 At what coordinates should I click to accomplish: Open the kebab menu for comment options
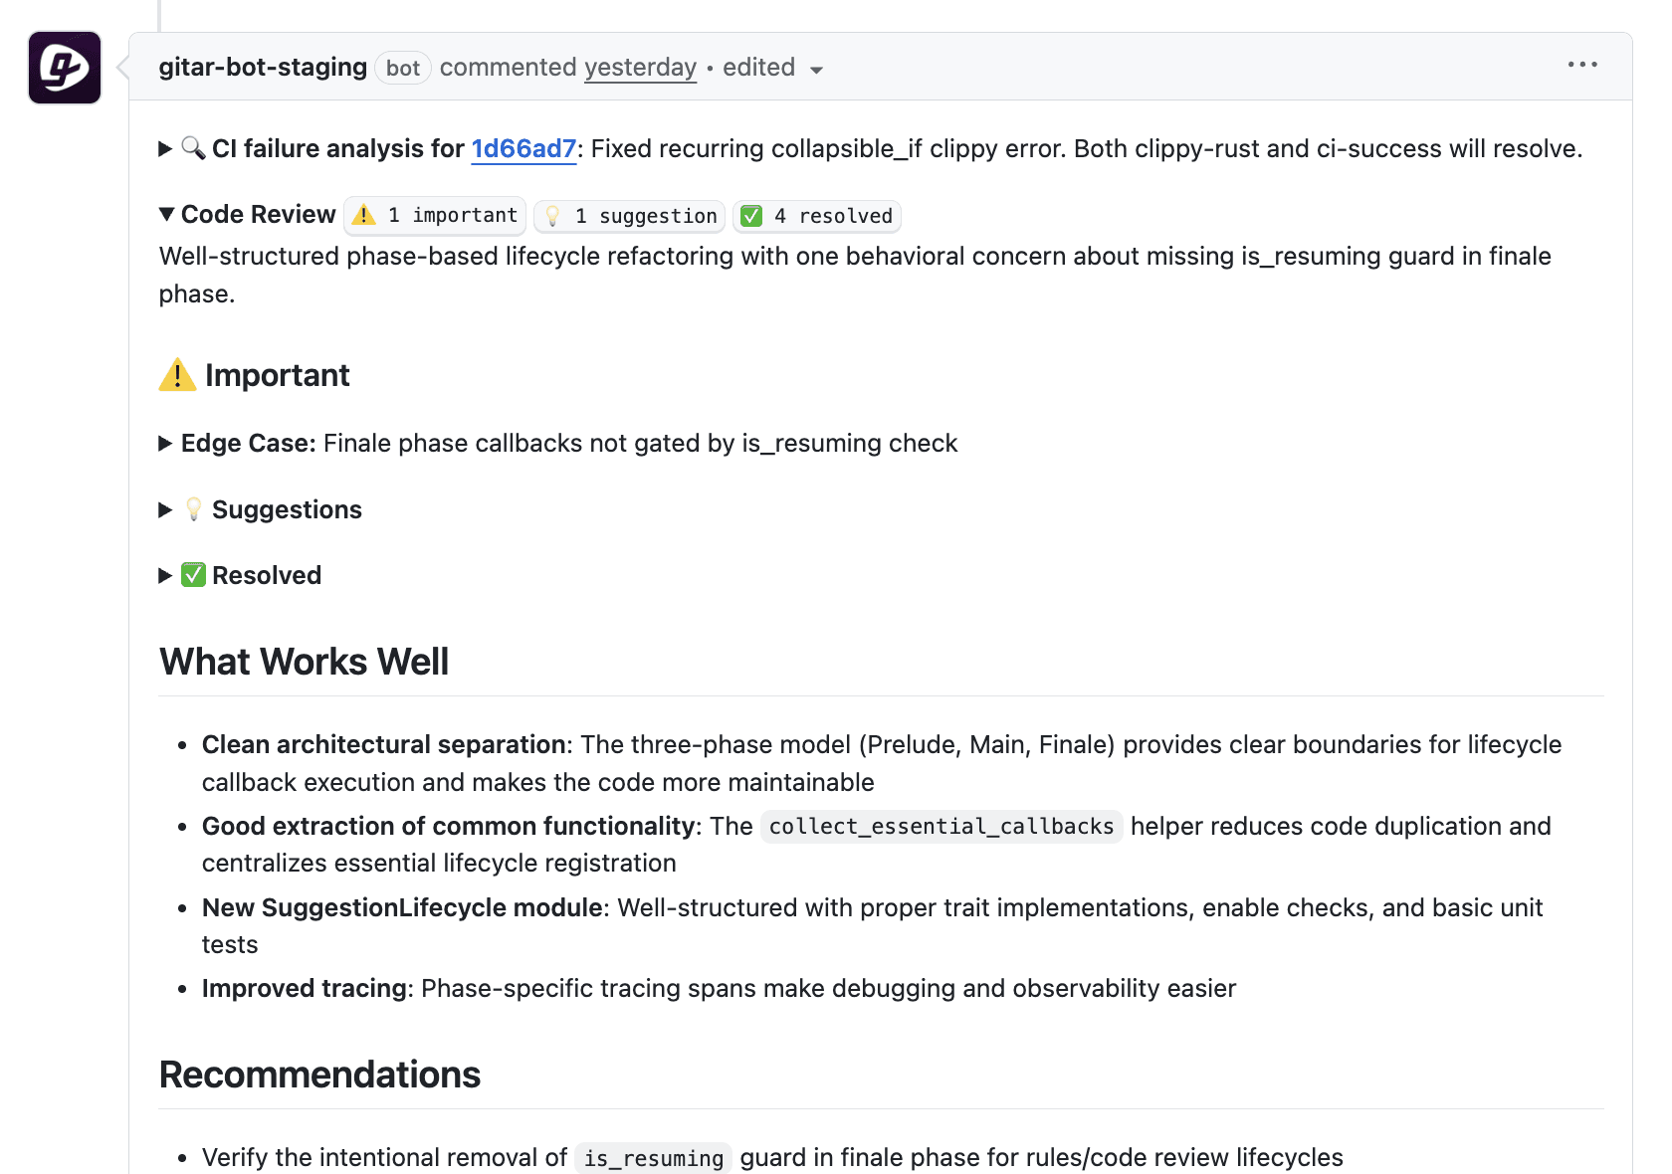[1582, 65]
